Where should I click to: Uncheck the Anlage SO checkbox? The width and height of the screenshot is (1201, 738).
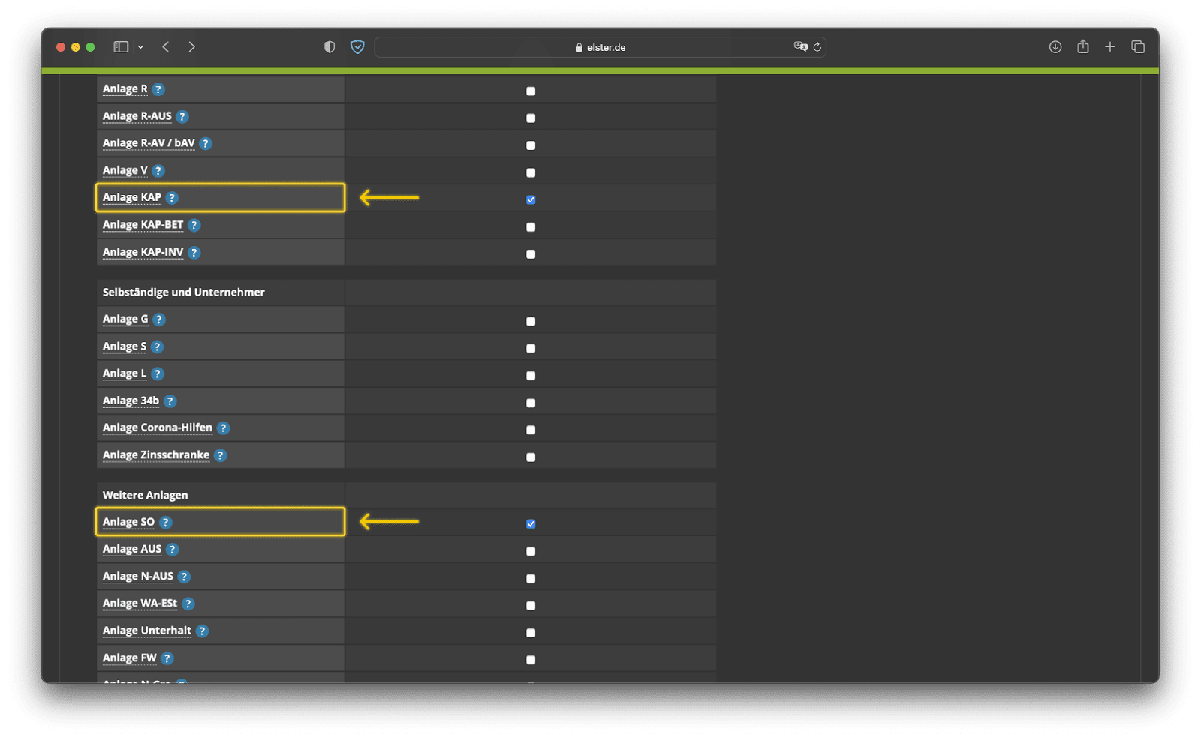(531, 524)
